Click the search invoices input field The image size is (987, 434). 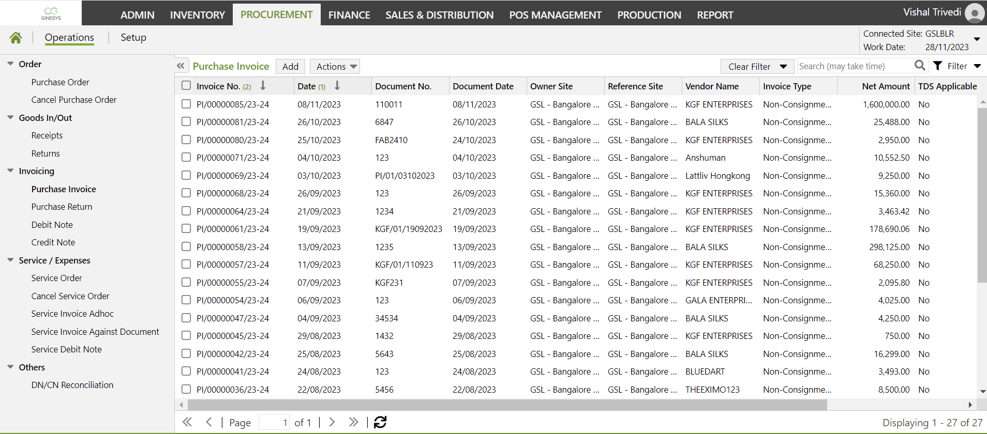[x=855, y=66]
